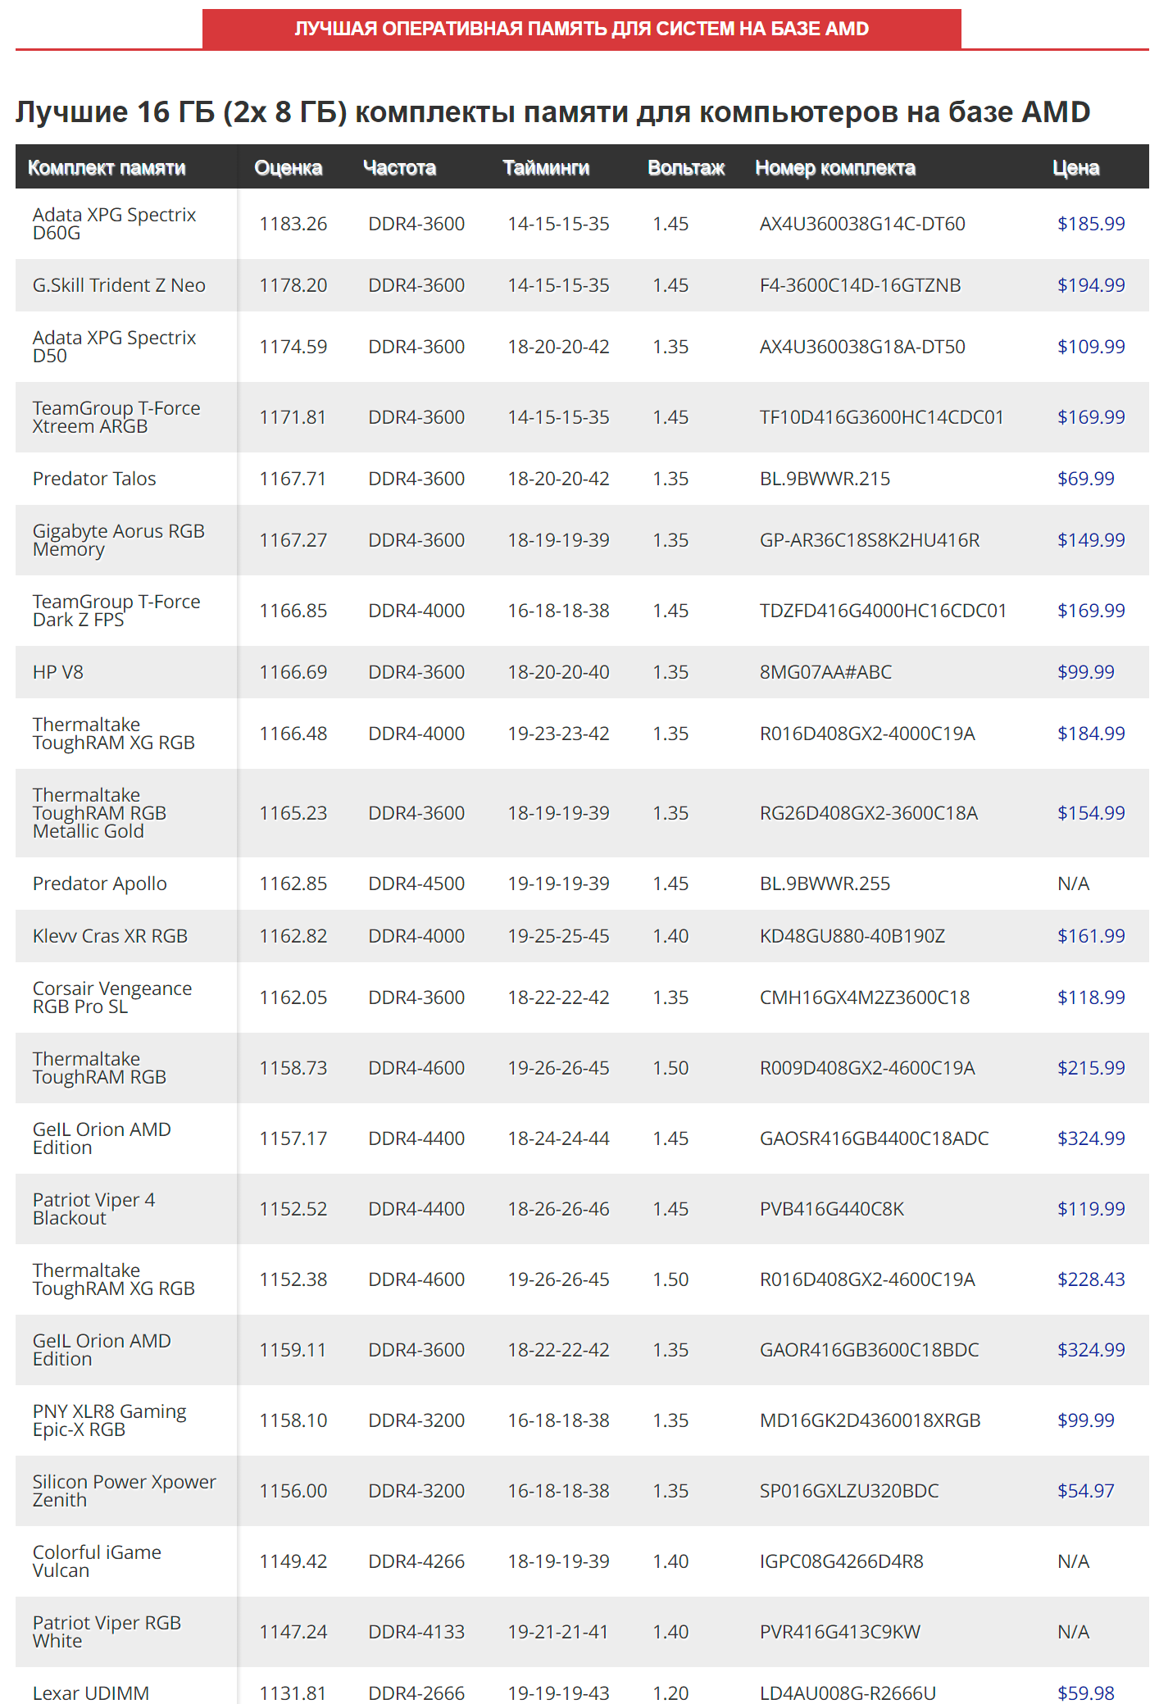Click the red "Лучшая оперативная память" banner
The image size is (1150, 1704).
(581, 29)
